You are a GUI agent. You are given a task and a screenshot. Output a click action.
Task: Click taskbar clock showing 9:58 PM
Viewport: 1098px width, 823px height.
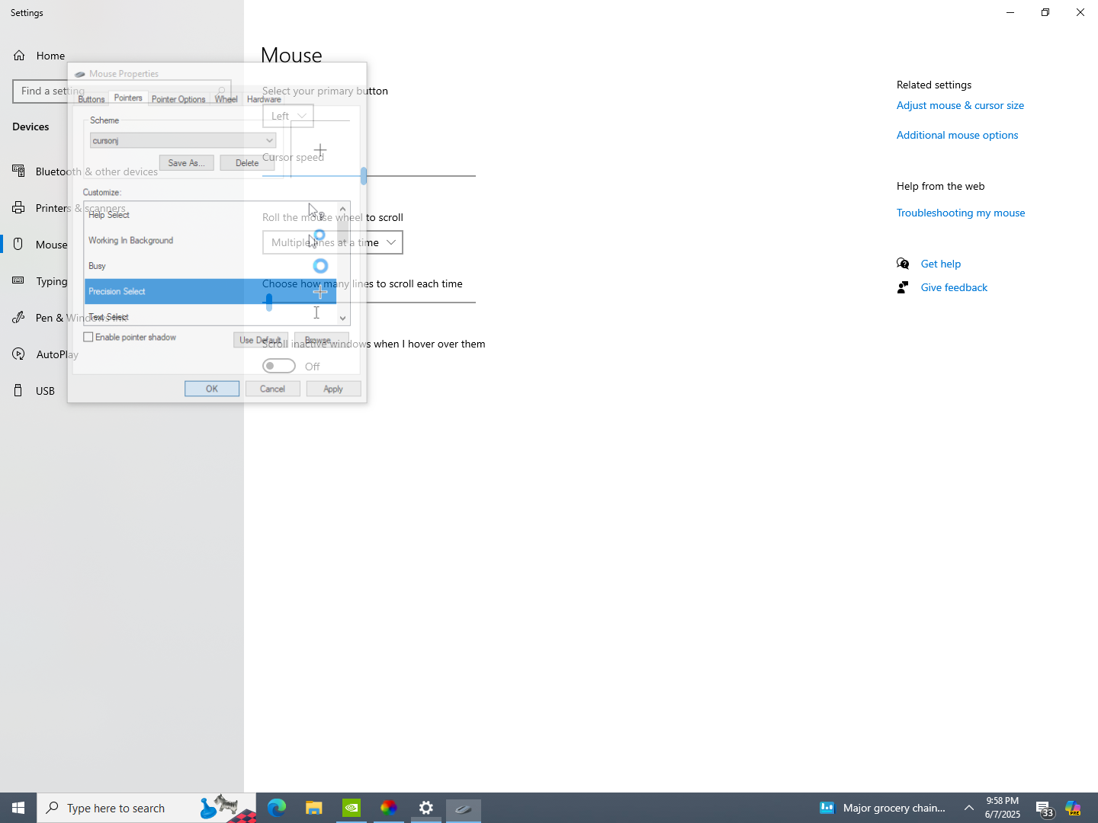[1002, 808]
